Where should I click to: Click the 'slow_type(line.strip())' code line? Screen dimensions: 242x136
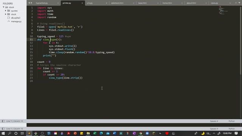pyautogui.click(x=65, y=78)
